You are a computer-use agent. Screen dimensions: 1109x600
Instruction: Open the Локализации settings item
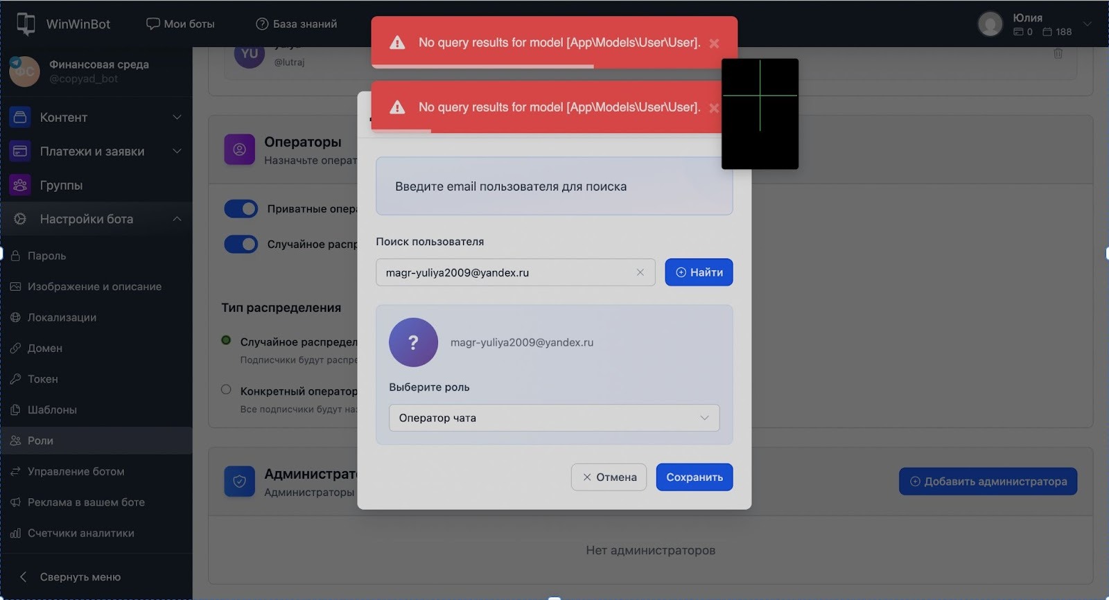(x=62, y=317)
